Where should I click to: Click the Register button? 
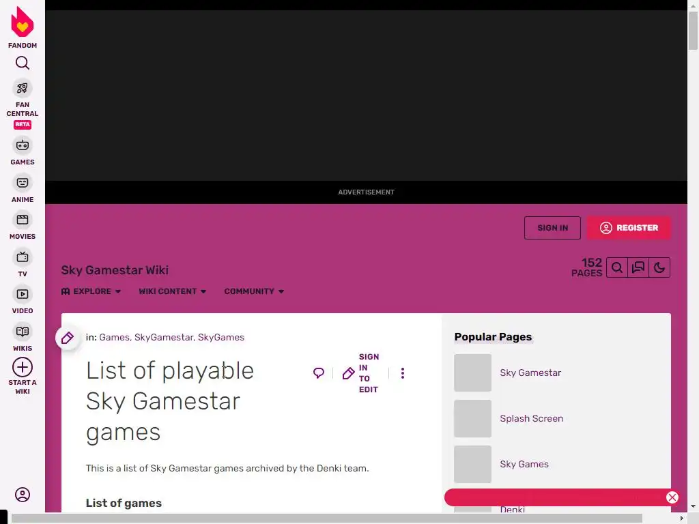pyautogui.click(x=629, y=228)
